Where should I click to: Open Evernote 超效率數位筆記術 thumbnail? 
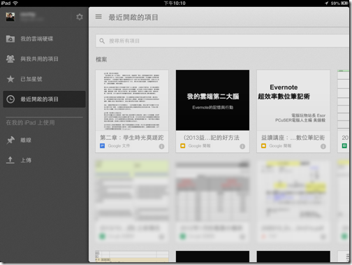(x=293, y=100)
